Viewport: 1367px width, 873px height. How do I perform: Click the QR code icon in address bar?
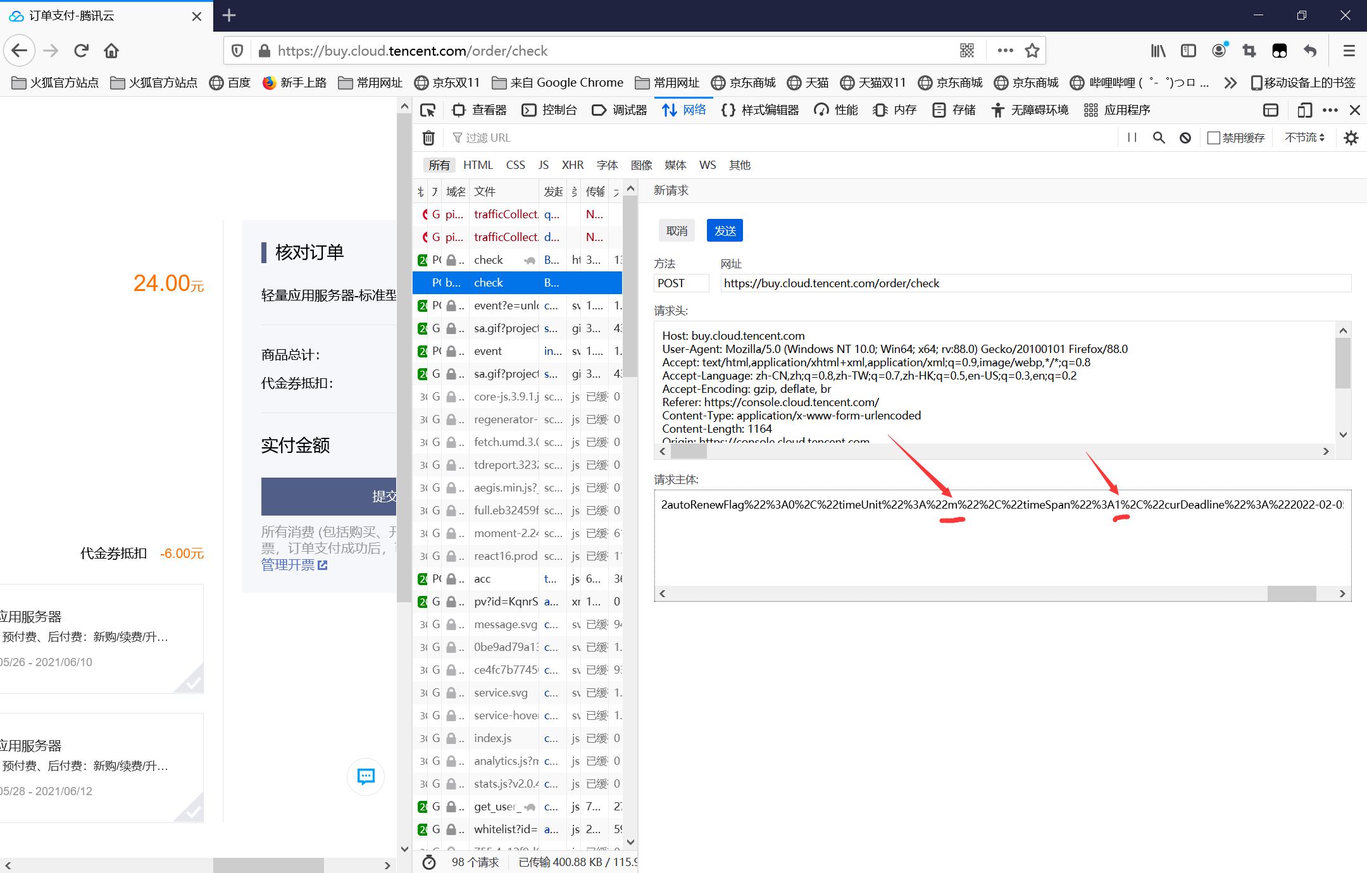[x=966, y=51]
